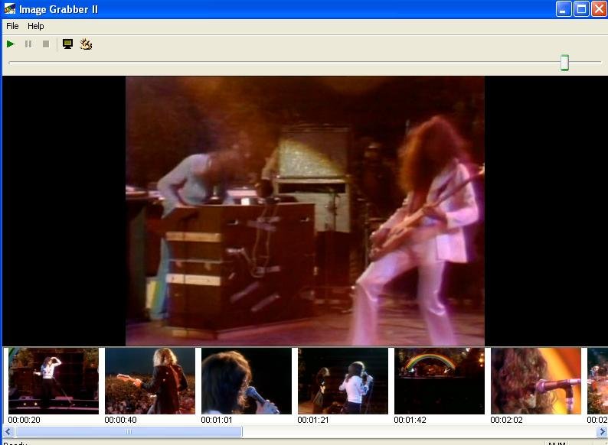608x445 pixels.
Task: Click the main video preview frame
Action: pos(305,211)
